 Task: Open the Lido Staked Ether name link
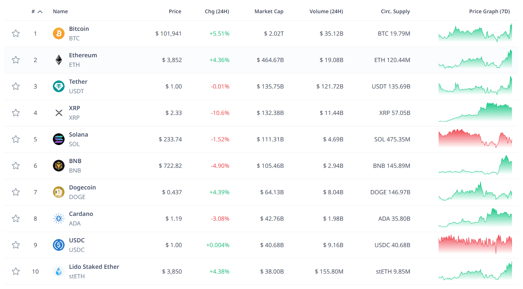coord(94,267)
